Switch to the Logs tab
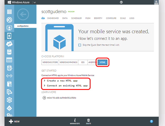 coord(132,18)
